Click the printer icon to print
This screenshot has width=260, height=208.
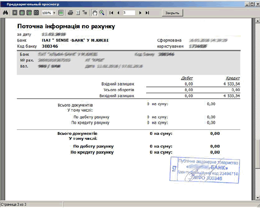(71, 13)
